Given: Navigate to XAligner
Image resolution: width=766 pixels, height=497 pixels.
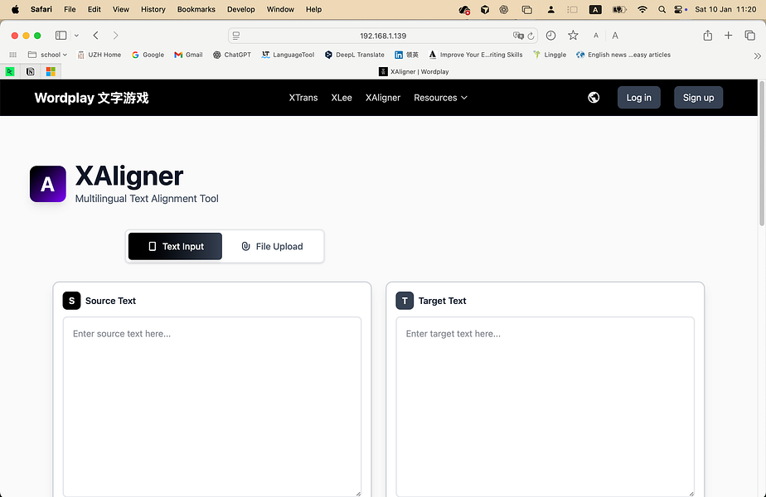Looking at the screenshot, I should [383, 98].
